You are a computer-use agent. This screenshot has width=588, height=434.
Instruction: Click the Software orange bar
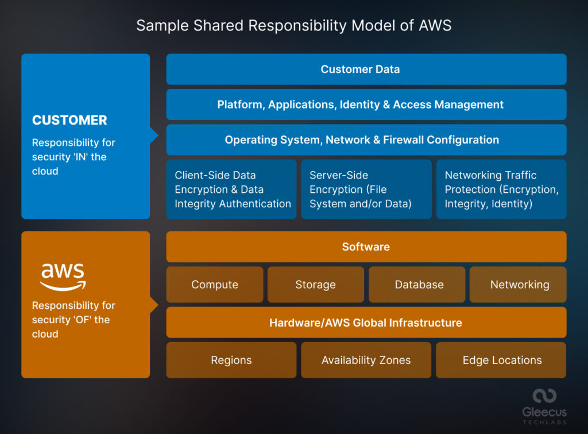coord(366,246)
